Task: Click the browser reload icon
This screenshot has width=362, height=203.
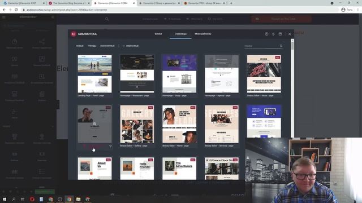Action: tap(16, 10)
